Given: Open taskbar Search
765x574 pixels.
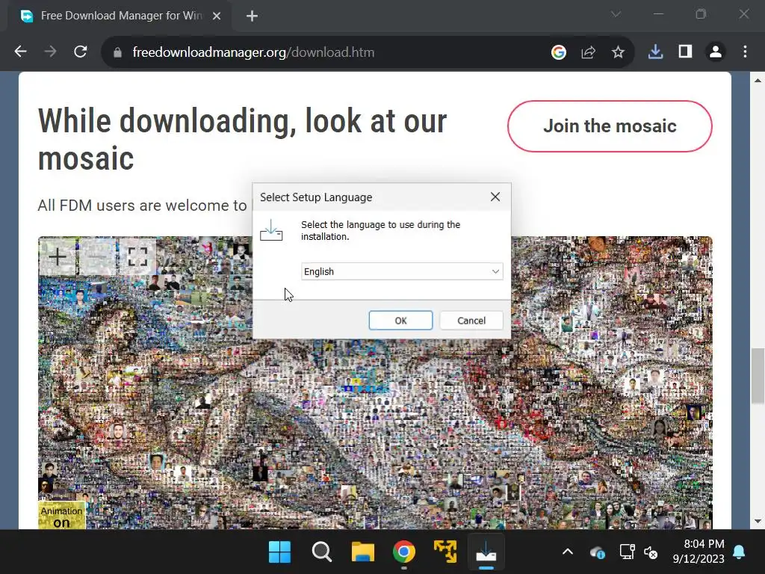Looking at the screenshot, I should pyautogui.click(x=321, y=552).
